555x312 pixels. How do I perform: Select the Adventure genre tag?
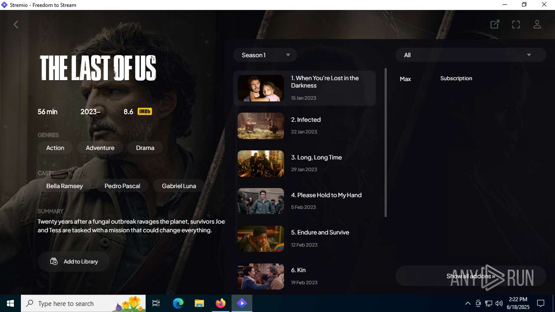(100, 148)
